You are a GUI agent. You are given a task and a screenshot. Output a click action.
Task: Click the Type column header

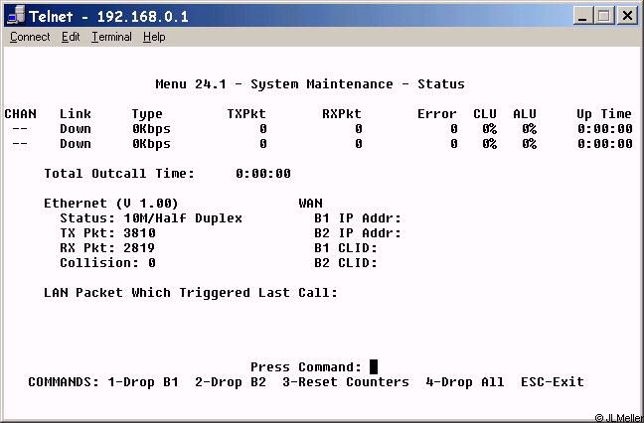pyautogui.click(x=147, y=114)
